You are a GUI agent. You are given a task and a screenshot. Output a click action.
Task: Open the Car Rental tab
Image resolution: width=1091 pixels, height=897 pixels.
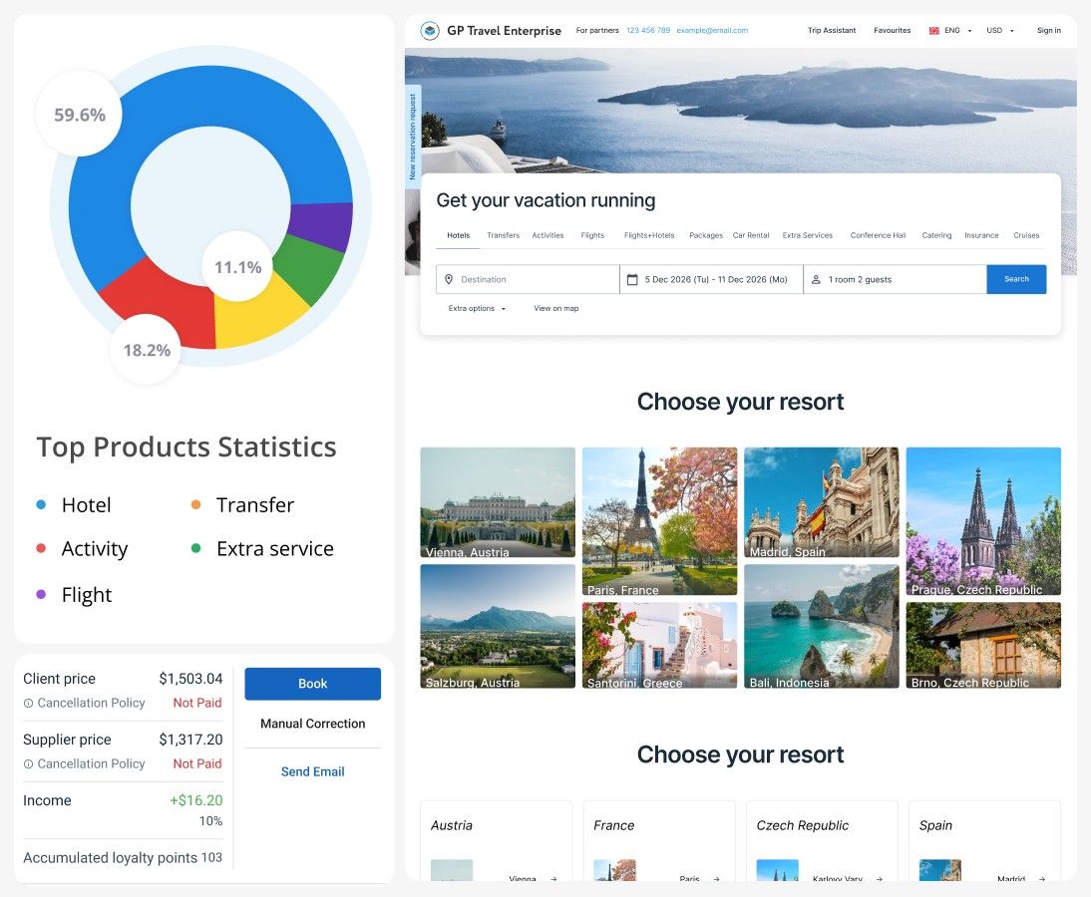(751, 236)
